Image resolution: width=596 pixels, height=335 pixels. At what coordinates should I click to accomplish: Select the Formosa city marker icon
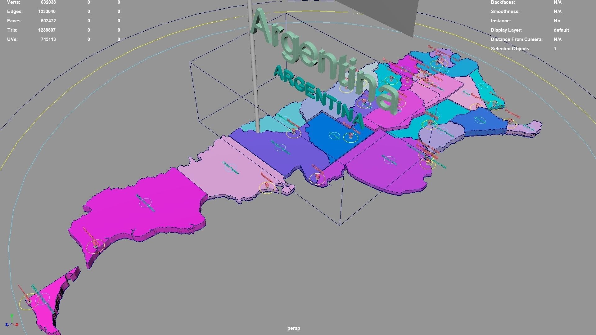494,104
